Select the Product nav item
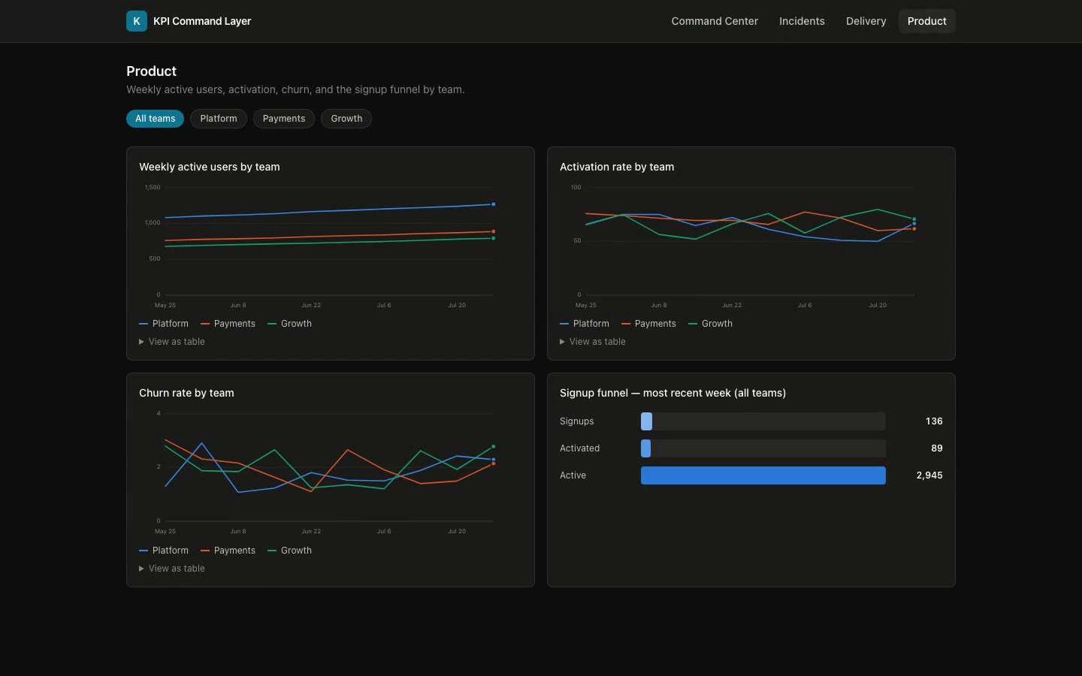Screen dimensions: 1082x676 pos(926,21)
